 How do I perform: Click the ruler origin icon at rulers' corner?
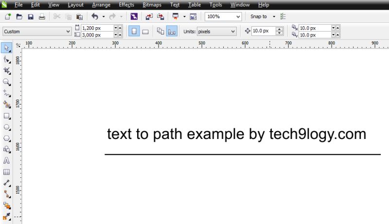point(18,45)
